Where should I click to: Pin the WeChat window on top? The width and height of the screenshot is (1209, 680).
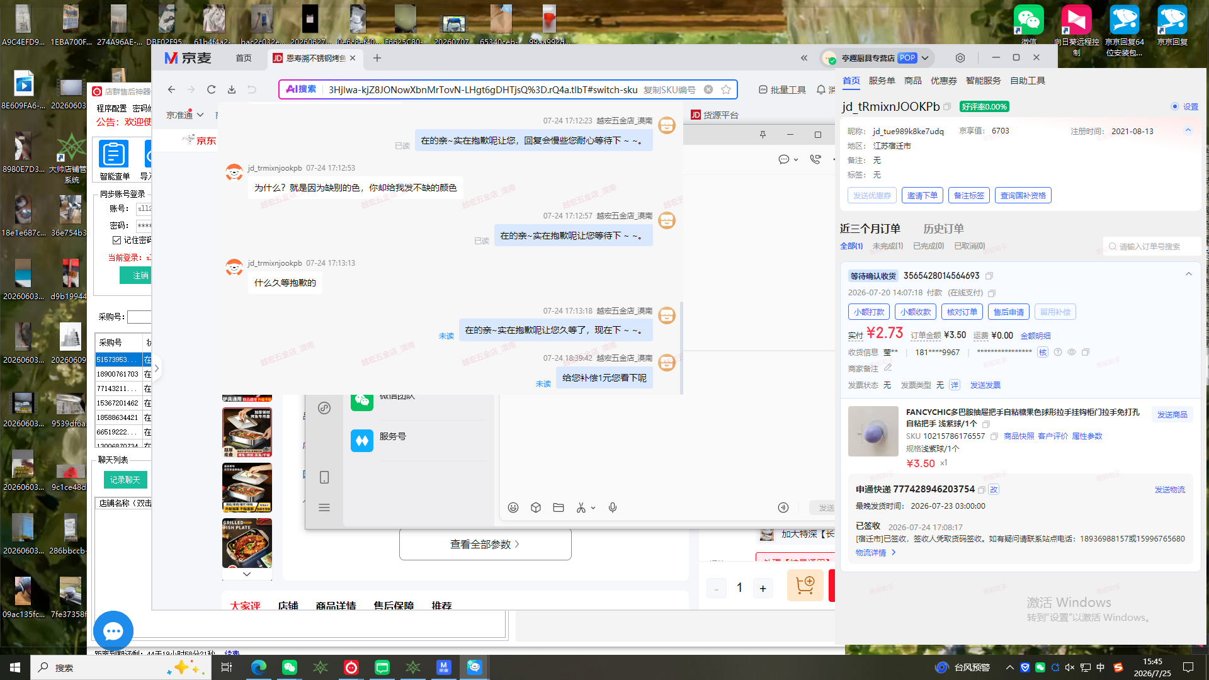click(763, 135)
